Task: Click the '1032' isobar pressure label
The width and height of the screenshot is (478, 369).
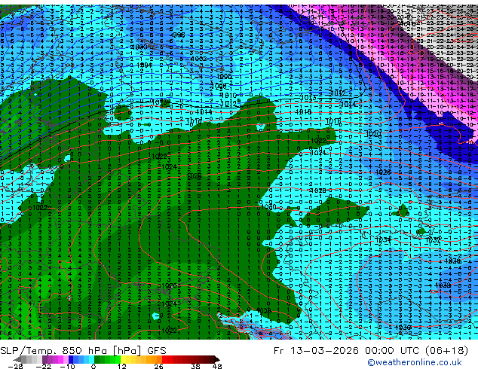Action: point(433,240)
